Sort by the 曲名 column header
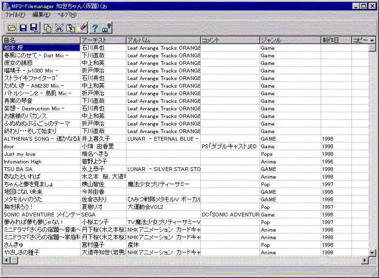Screen dimensions: 379x278 pos(41,40)
